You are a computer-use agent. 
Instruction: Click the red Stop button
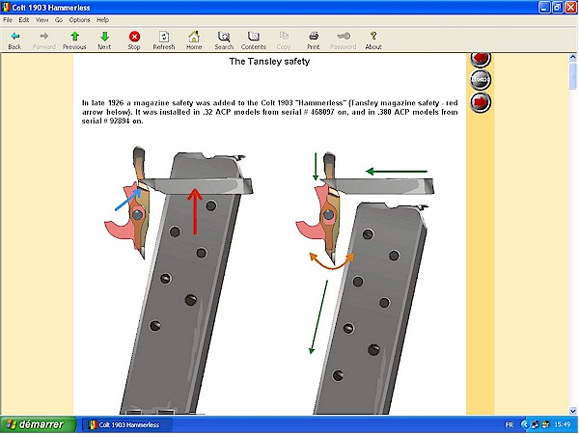[x=134, y=41]
